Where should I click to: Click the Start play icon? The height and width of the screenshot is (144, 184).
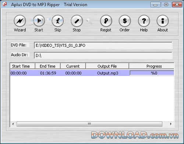point(39,21)
